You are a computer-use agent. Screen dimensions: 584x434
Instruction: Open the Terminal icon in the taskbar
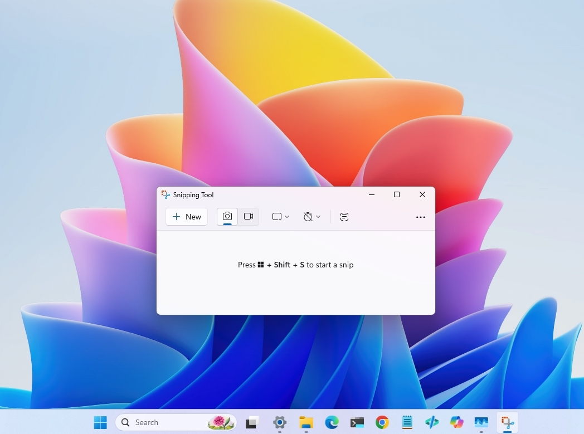(357, 422)
